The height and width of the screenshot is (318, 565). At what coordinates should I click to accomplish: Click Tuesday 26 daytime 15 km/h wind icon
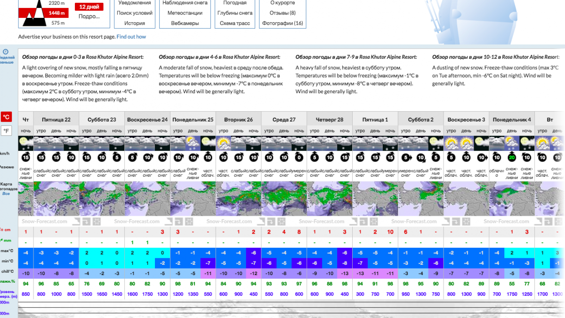point(238,158)
